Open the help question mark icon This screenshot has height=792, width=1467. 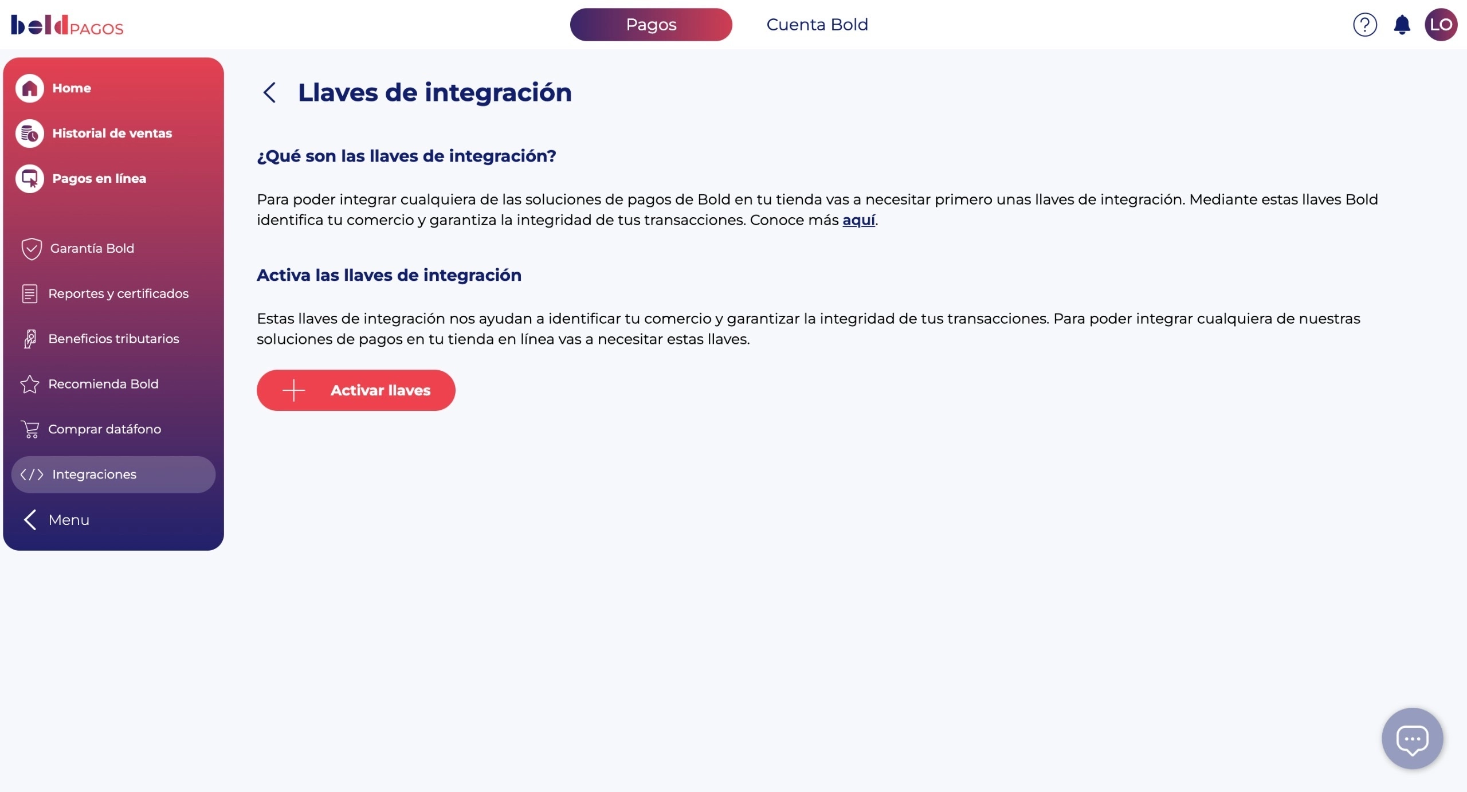(1365, 24)
